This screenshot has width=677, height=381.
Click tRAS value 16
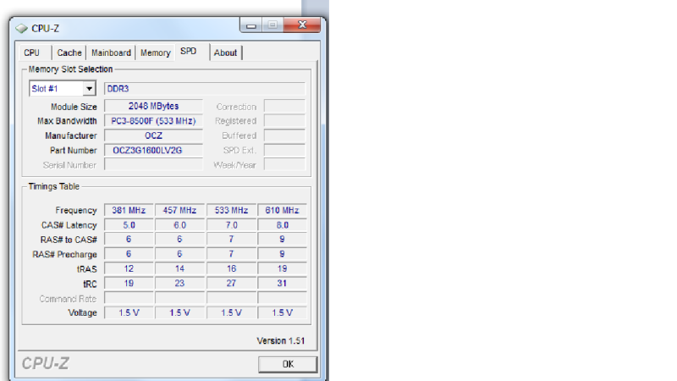231,268
